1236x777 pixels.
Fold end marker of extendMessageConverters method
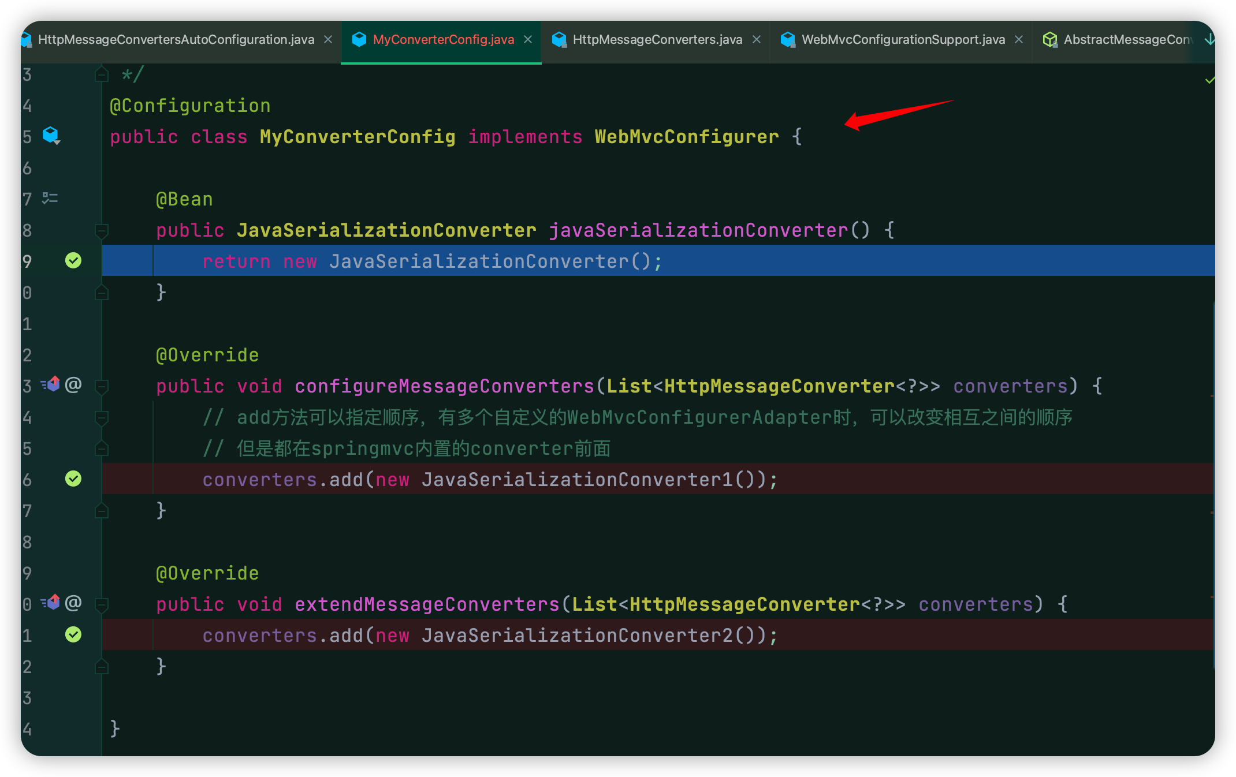click(x=102, y=667)
